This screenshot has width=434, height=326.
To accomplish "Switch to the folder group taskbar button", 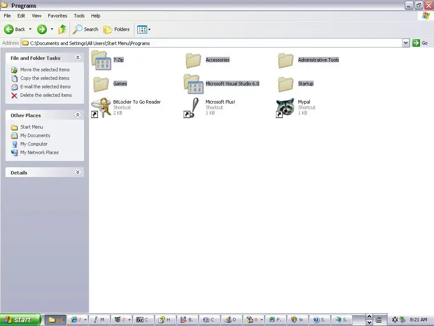I will pyautogui.click(x=55, y=320).
